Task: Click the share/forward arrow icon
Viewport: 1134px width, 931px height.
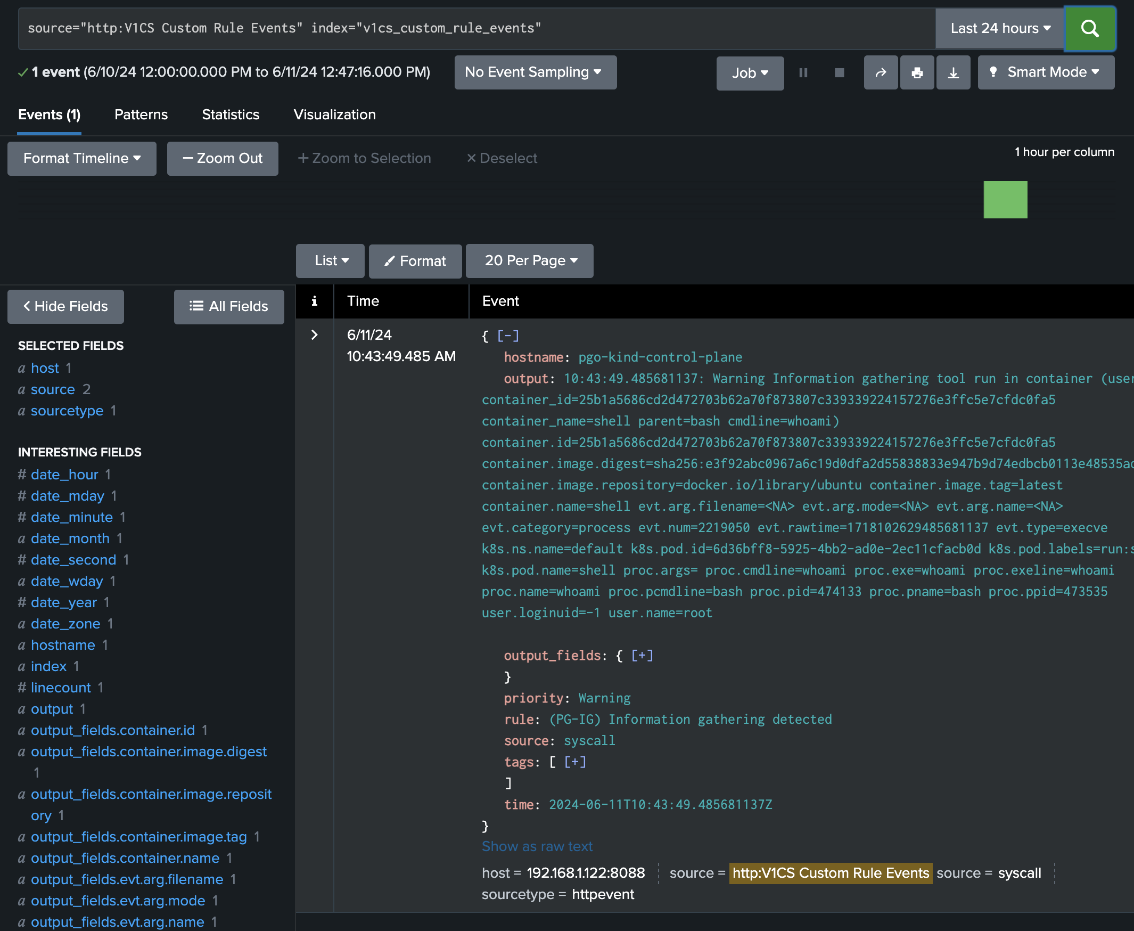Action: tap(880, 73)
